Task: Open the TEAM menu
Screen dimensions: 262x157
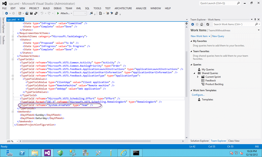Action: (x=69, y=8)
